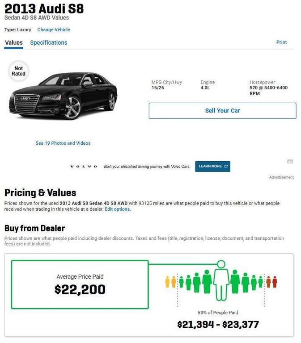
Task: Select the Values tab
Action: point(13,43)
